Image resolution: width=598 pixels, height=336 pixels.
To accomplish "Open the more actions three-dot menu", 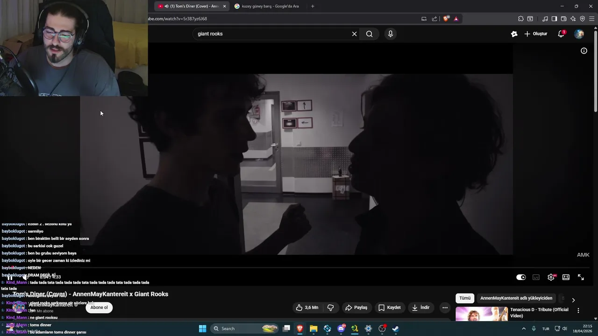I will click(445, 308).
